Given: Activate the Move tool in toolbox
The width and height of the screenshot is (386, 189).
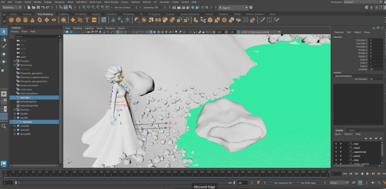Looking at the screenshot, I should (4, 54).
